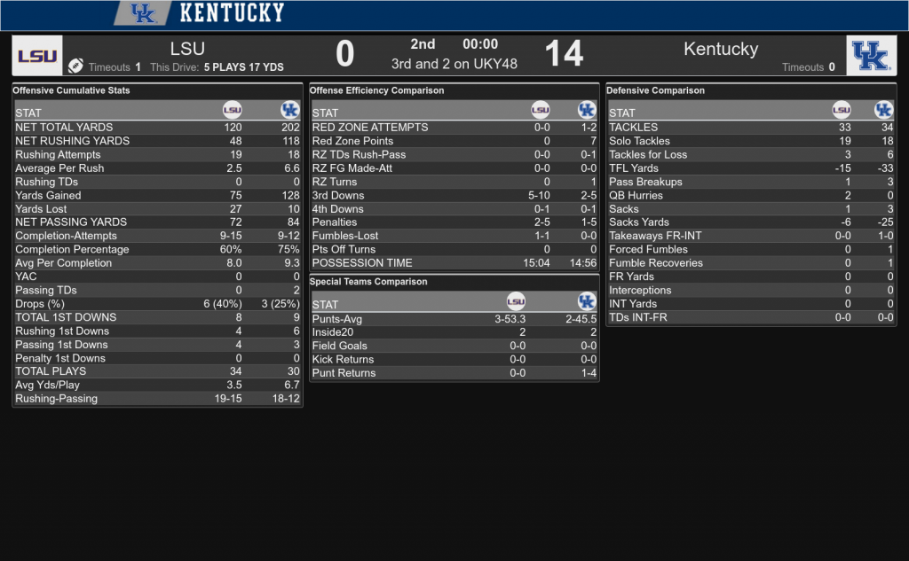The width and height of the screenshot is (909, 561).
Task: Click the LSU icon in Special Teams Comparison header
Action: click(516, 301)
